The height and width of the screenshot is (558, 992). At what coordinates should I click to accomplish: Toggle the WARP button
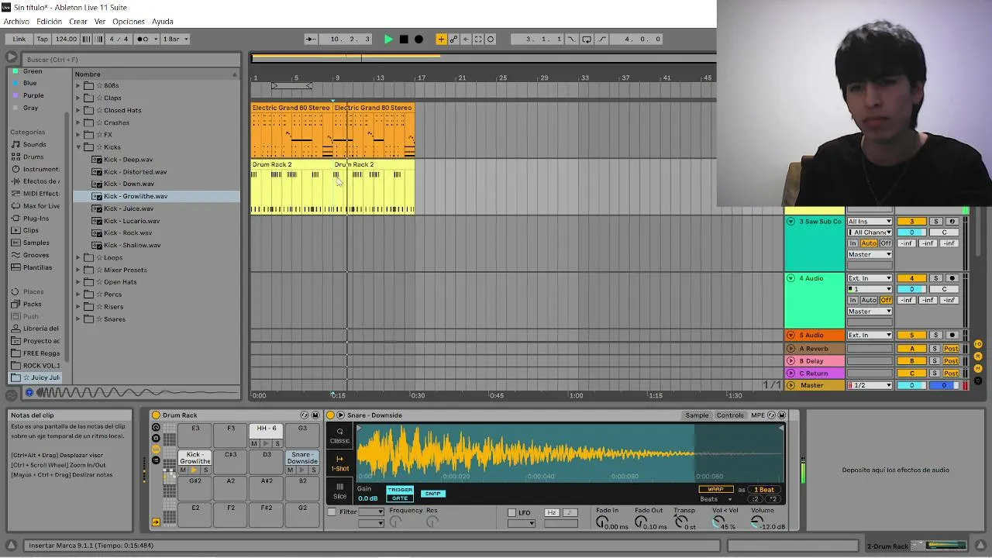(715, 490)
